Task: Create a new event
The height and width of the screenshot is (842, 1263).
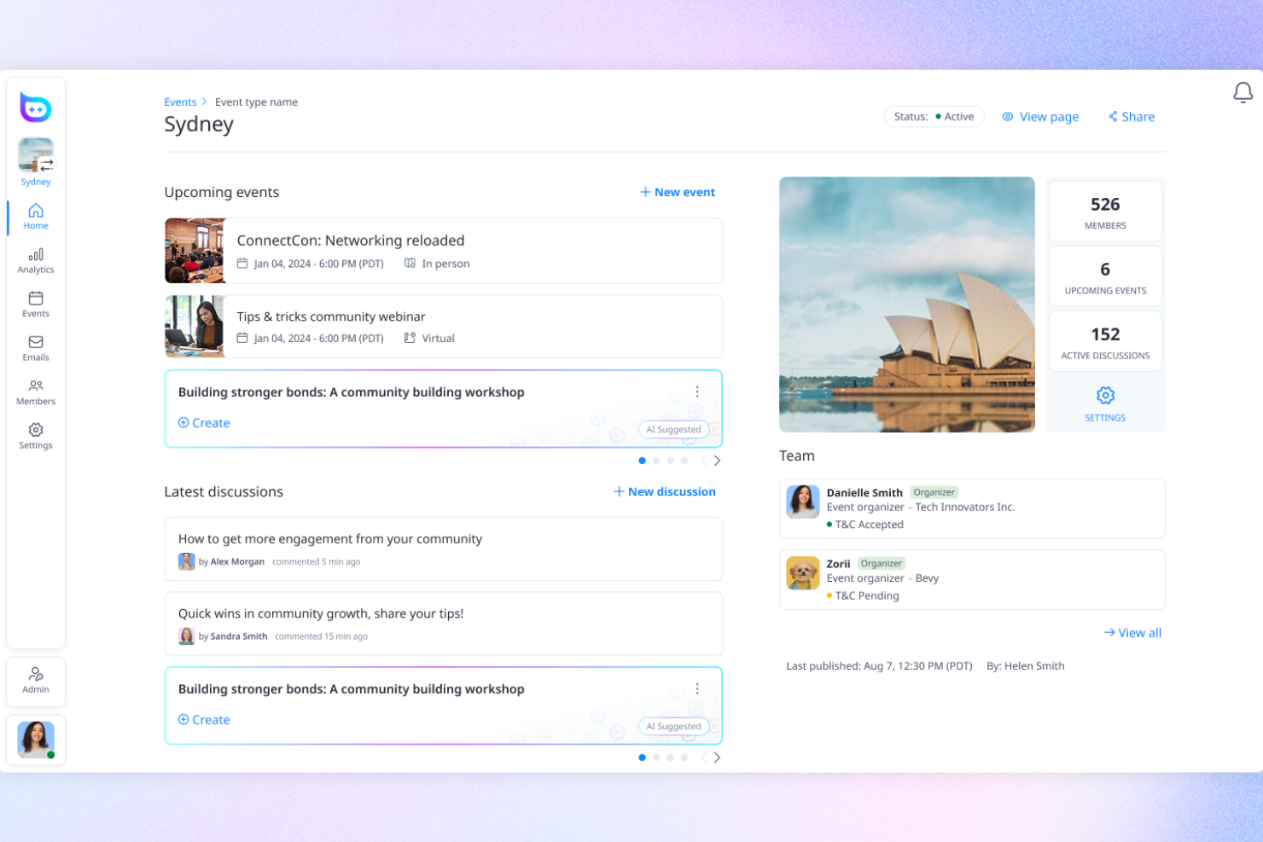Action: (x=677, y=192)
